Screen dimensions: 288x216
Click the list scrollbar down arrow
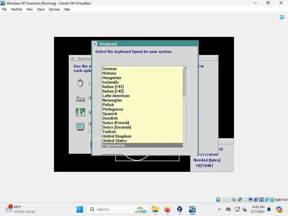(x=185, y=145)
